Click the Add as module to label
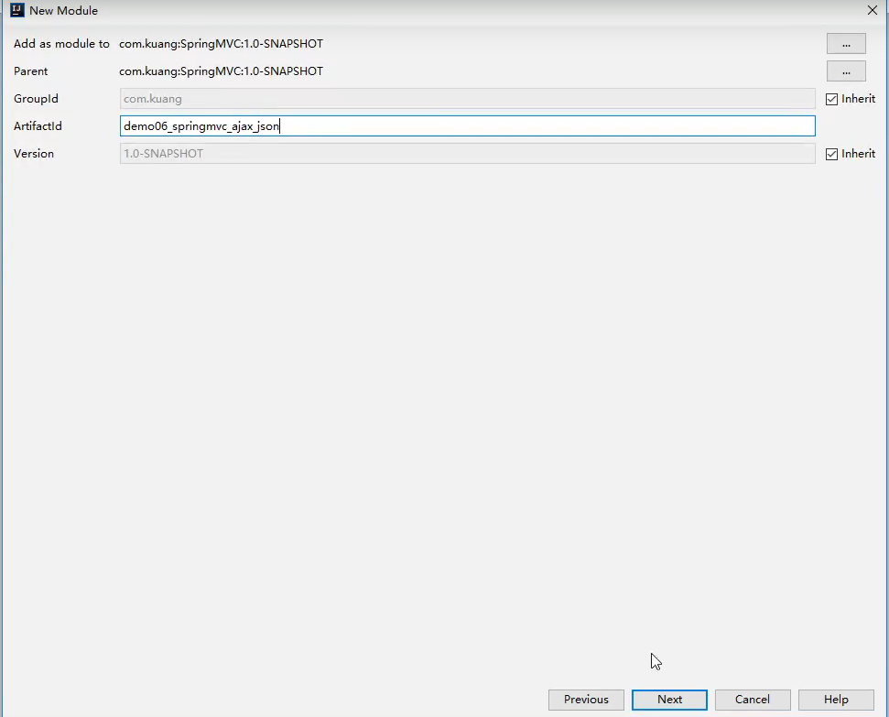Screen dimensions: 889x717 (61, 44)
